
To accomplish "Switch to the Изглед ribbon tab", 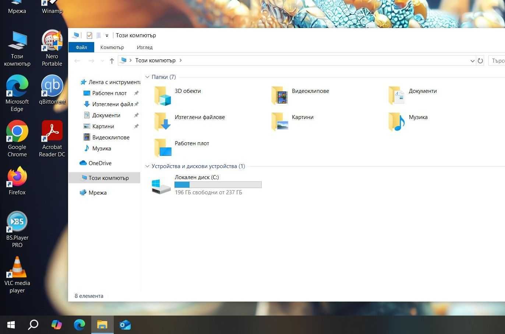I will click(x=145, y=47).
